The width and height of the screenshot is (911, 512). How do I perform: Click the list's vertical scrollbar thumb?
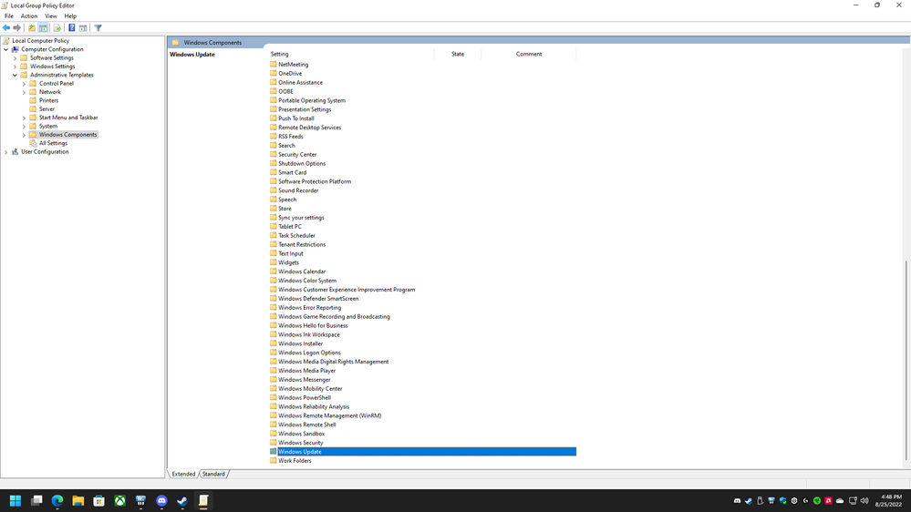pos(906,361)
